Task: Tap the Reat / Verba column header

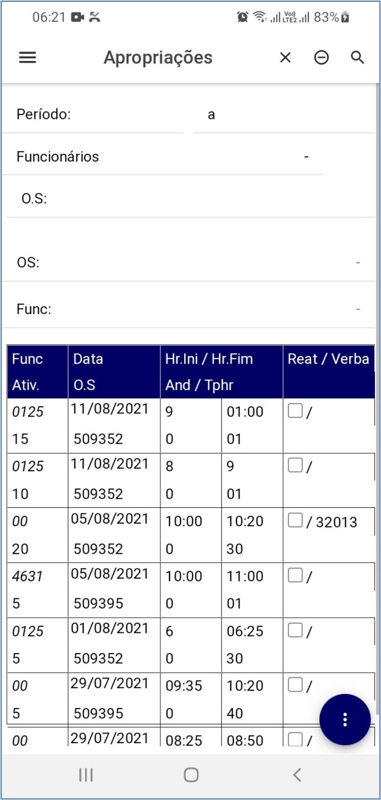Action: coord(328,372)
